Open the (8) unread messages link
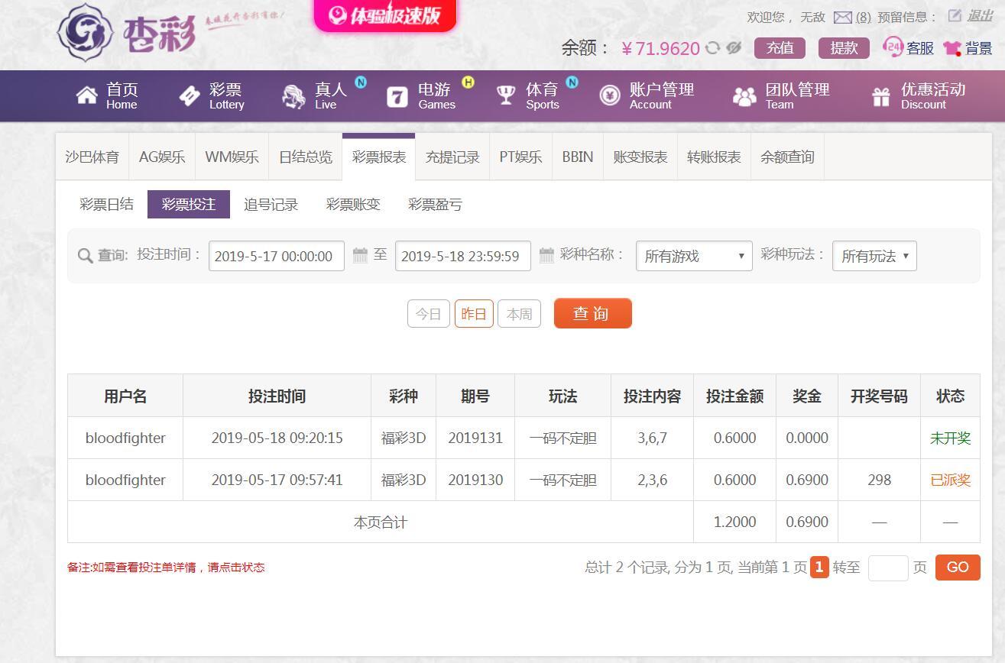 click(863, 18)
